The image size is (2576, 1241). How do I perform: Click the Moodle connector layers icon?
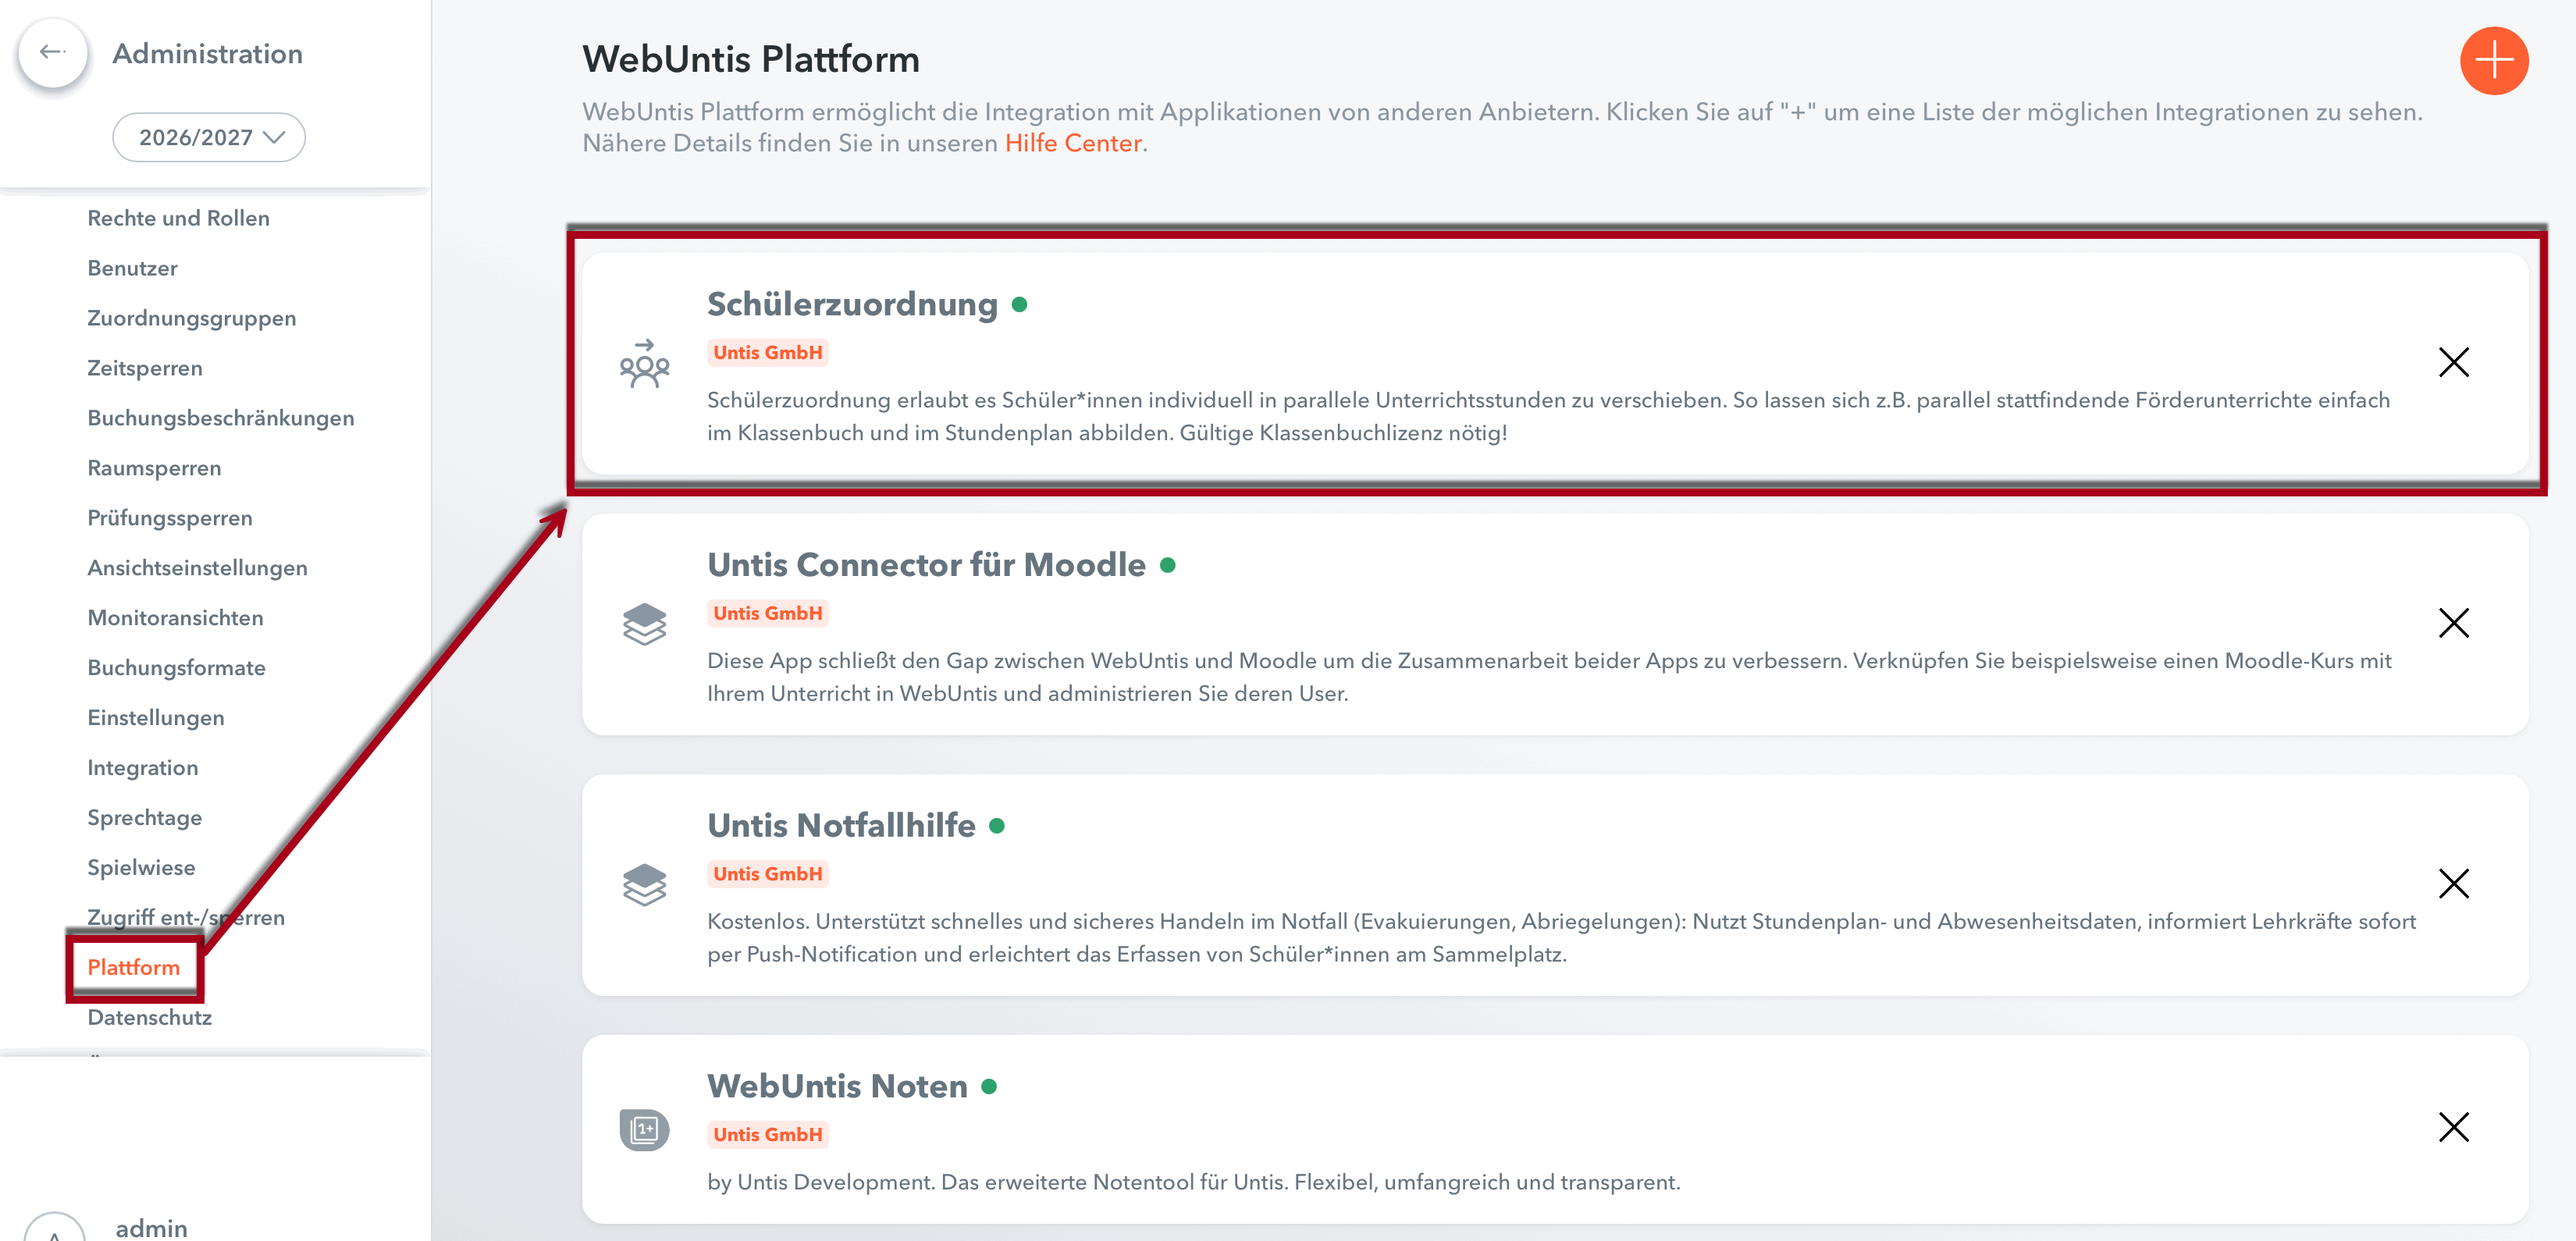click(x=644, y=624)
